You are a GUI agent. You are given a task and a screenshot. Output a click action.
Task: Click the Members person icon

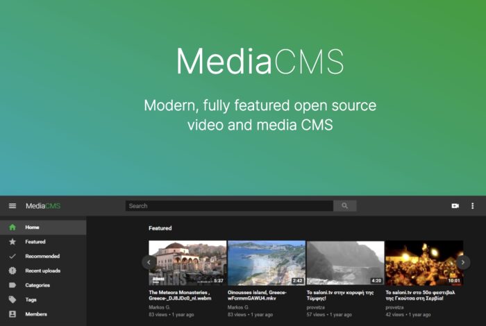(12, 314)
